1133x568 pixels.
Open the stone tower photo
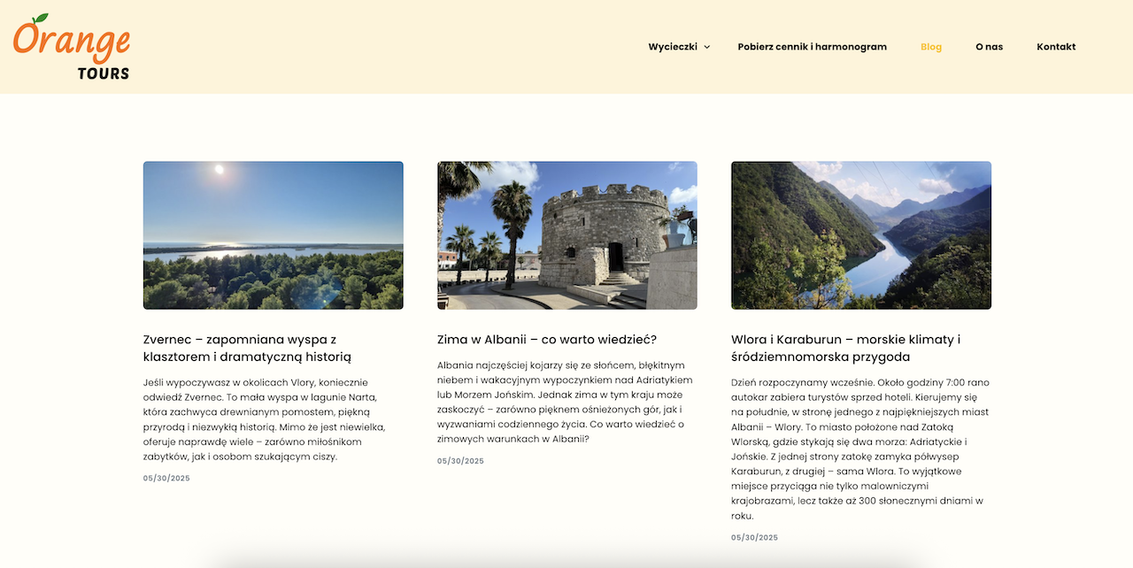click(x=567, y=235)
